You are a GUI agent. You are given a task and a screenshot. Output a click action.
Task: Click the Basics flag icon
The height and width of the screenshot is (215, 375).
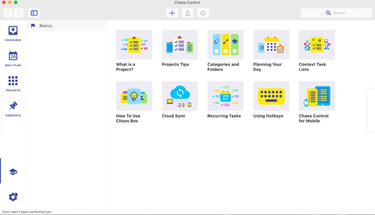pos(33,26)
